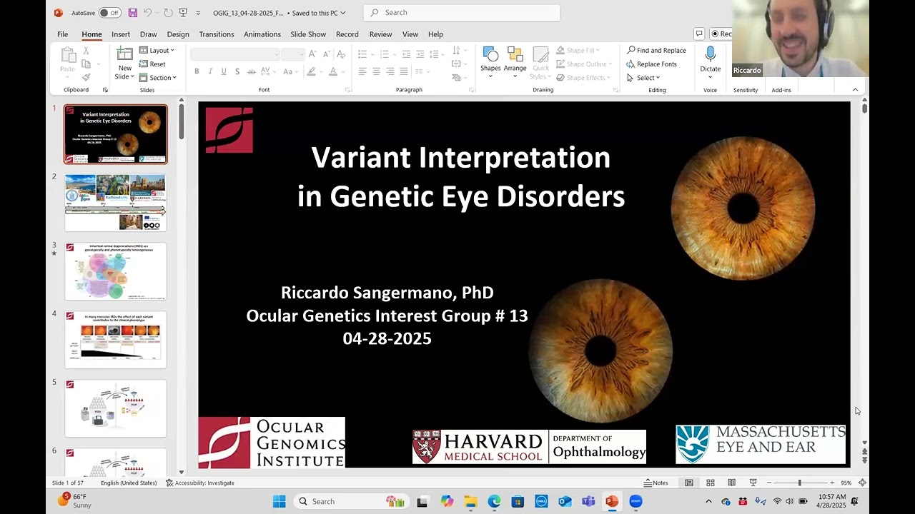The height and width of the screenshot is (514, 915).
Task: Click the Undo arrow icon
Action: click(148, 13)
